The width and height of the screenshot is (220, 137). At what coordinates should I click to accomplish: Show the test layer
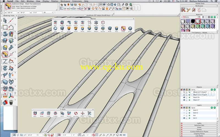[184, 116]
